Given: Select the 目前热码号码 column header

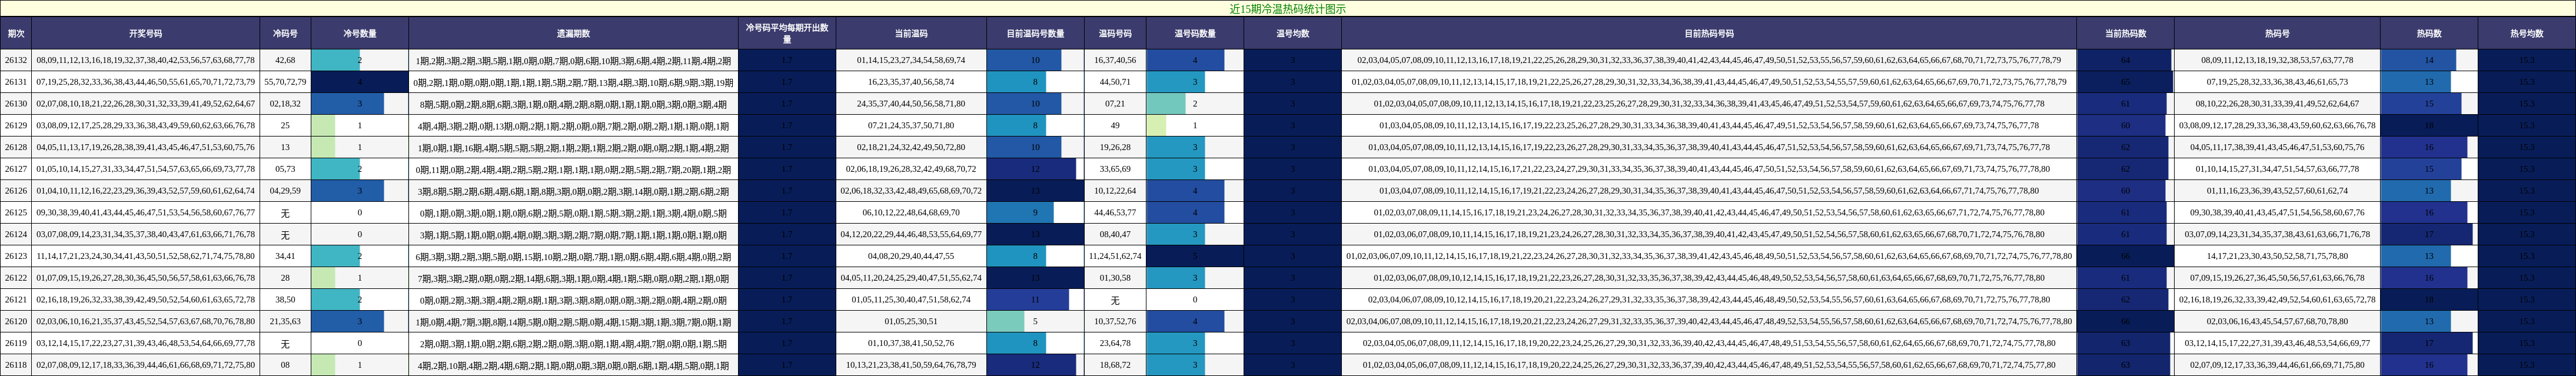Looking at the screenshot, I should (1709, 33).
